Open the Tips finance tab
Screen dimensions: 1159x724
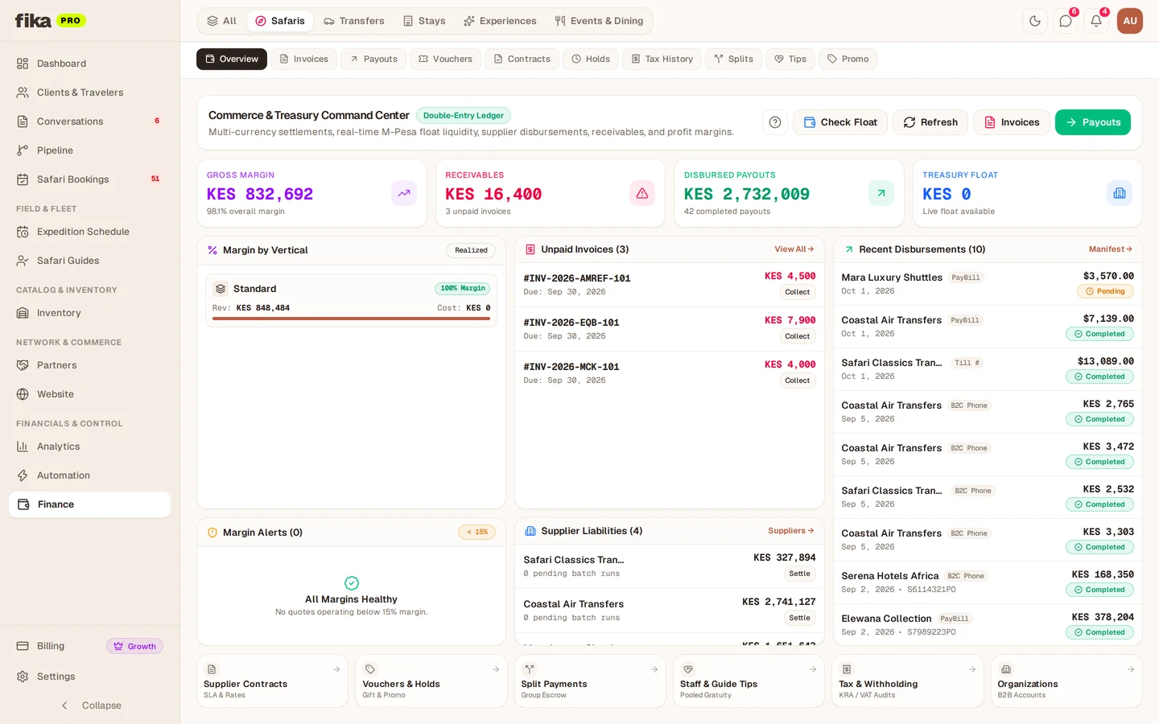(790, 59)
